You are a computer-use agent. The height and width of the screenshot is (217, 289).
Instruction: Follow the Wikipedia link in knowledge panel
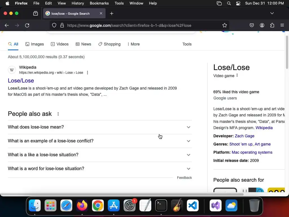pyautogui.click(x=264, y=128)
